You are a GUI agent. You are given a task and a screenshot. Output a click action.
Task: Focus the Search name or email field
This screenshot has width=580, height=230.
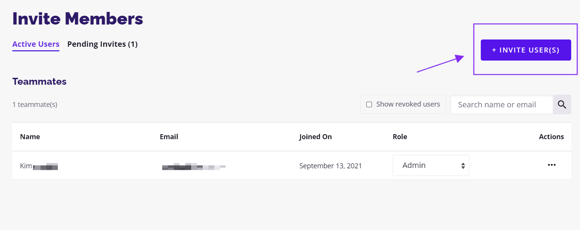502,104
